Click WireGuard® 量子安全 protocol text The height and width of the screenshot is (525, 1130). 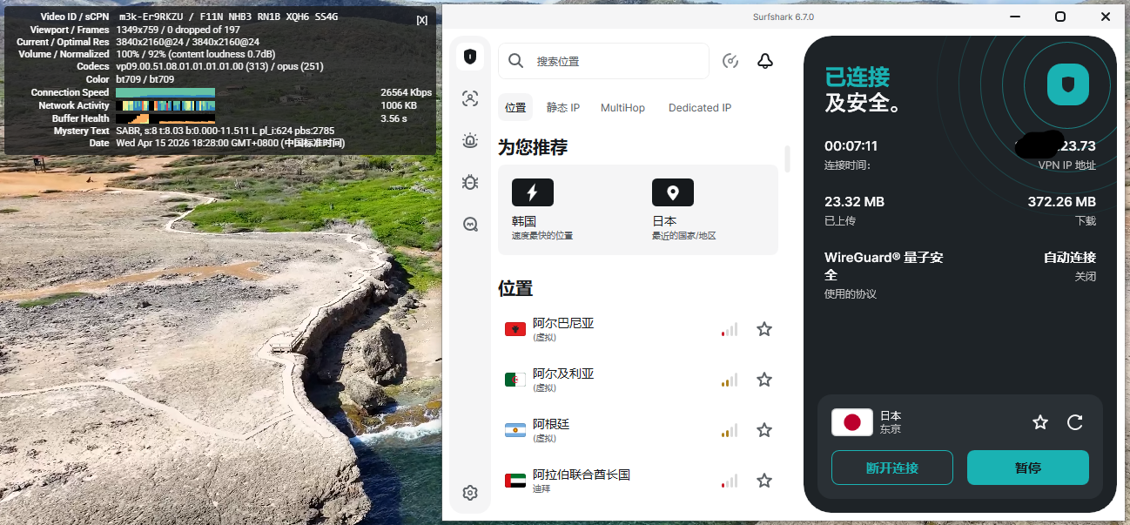[884, 266]
